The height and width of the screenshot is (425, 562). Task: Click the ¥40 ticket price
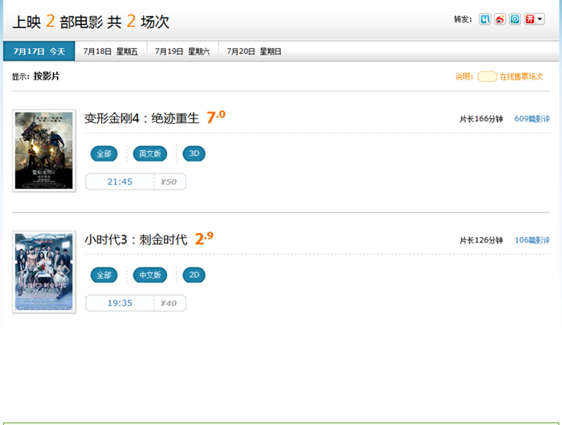169,303
